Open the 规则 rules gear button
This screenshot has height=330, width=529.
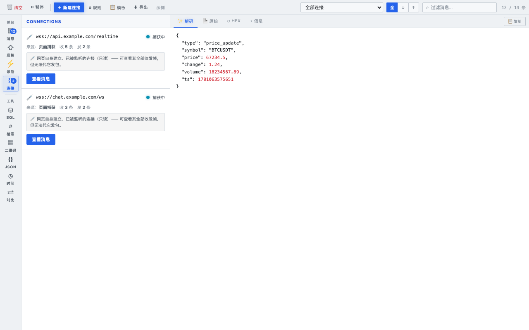[x=95, y=7]
